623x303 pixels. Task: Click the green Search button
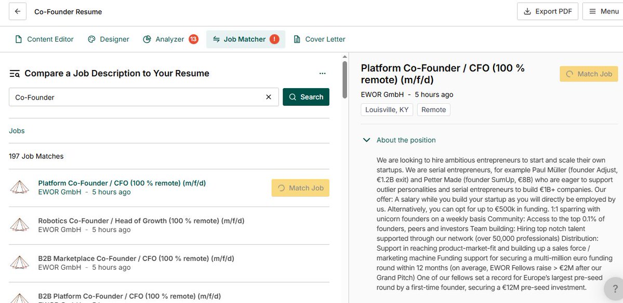[x=306, y=97]
